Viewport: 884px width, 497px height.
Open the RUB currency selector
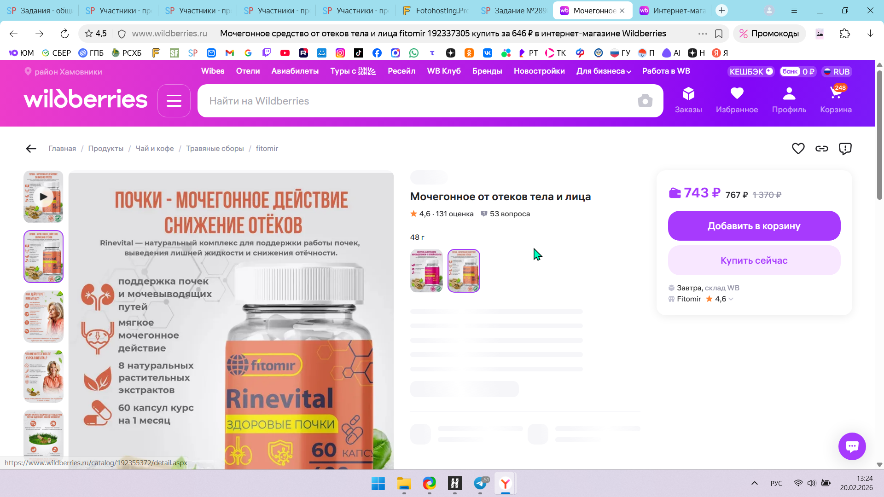(x=837, y=72)
